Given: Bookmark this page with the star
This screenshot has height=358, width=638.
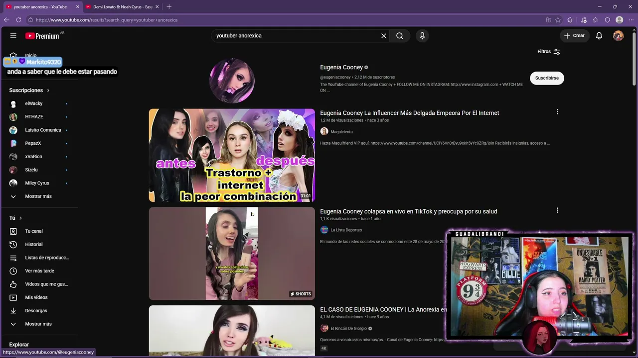Looking at the screenshot, I should click(558, 20).
